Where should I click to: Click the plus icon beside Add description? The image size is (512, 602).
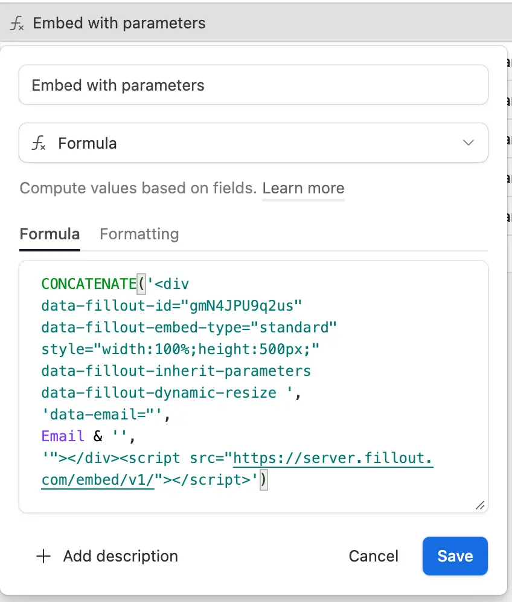pos(43,556)
